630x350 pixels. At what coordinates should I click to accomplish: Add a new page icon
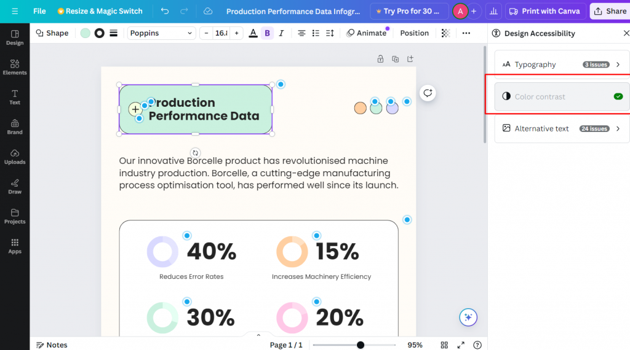(410, 59)
